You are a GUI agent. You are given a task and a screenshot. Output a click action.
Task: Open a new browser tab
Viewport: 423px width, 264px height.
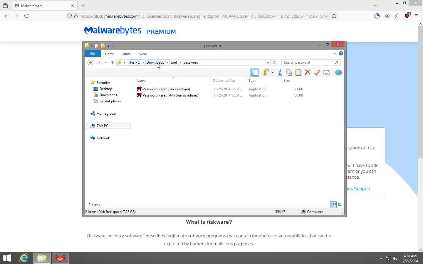pos(83,6)
